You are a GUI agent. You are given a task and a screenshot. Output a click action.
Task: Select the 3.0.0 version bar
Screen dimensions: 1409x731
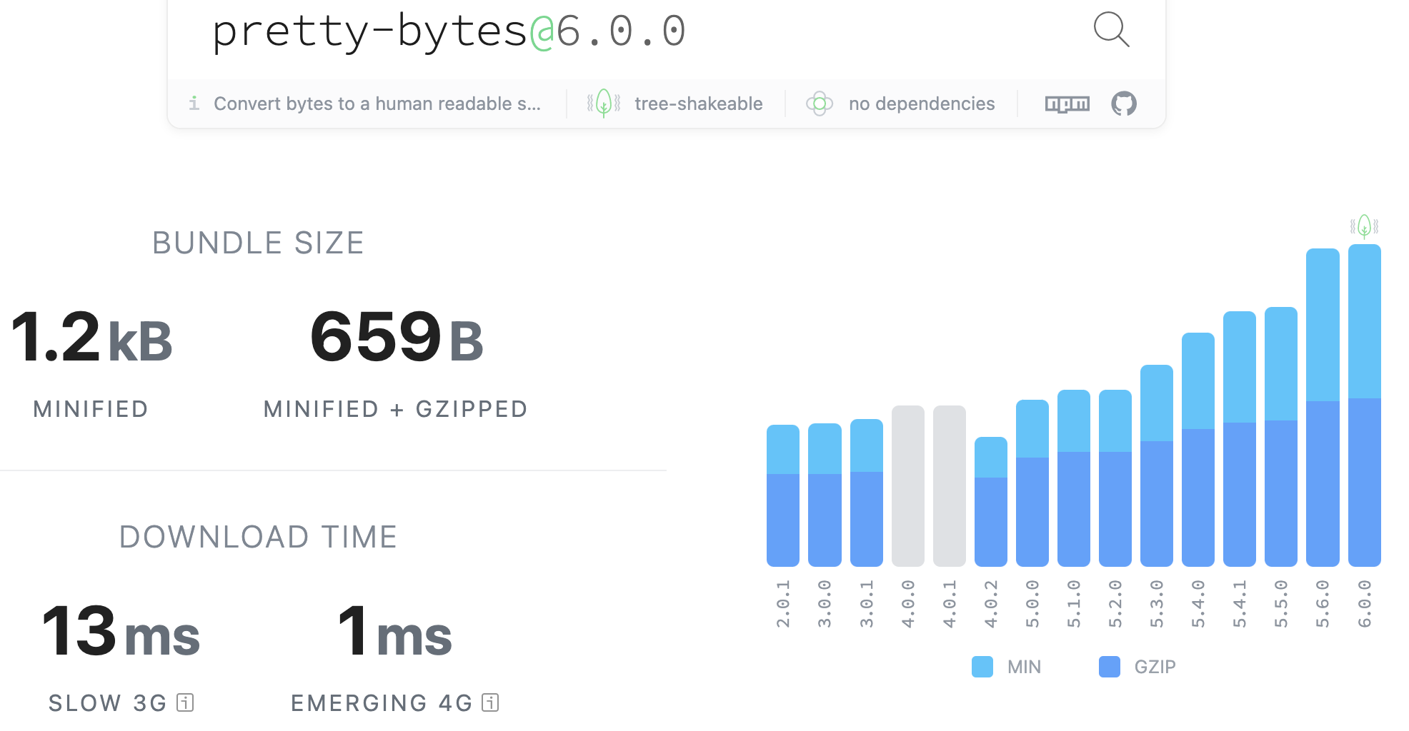click(825, 495)
